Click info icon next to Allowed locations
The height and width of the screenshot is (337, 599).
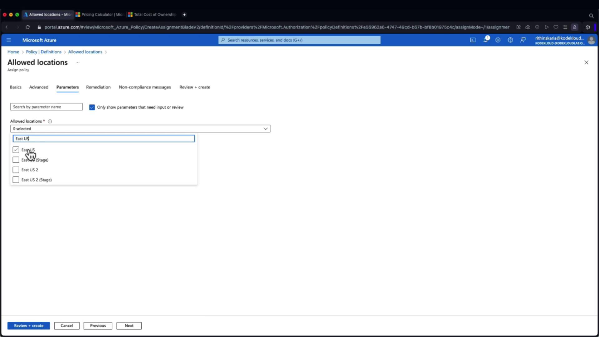click(50, 121)
